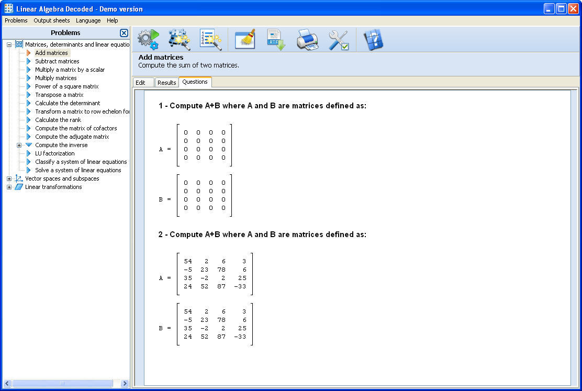This screenshot has width=582, height=391.
Task: Select Linear transformations category
Action: click(53, 187)
